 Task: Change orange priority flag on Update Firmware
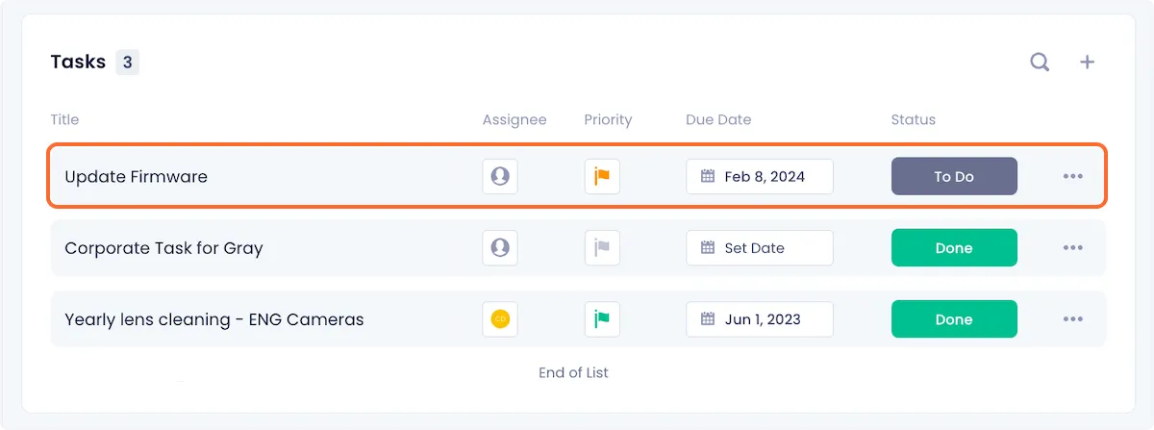coord(602,176)
